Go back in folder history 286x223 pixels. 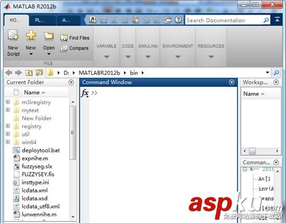[9, 73]
